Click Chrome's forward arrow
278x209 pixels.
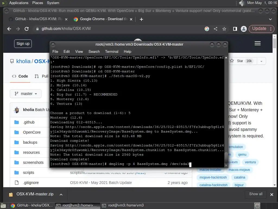[x=18, y=29]
